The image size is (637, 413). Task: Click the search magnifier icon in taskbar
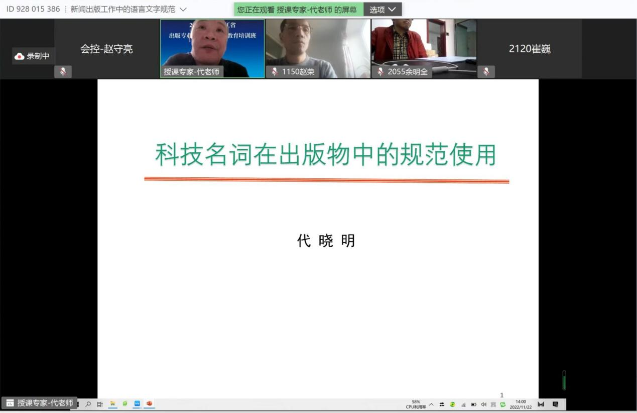[x=88, y=404]
